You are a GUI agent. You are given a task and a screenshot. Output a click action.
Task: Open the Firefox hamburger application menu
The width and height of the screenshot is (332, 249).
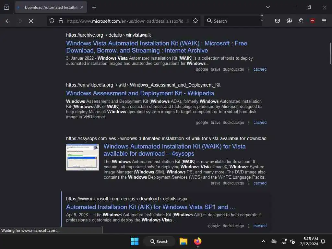324,21
